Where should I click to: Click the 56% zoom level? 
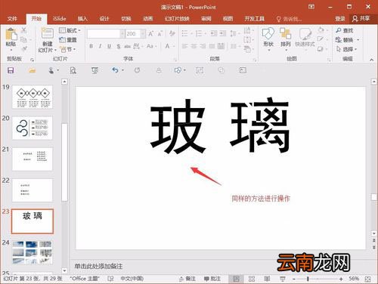coord(354,279)
